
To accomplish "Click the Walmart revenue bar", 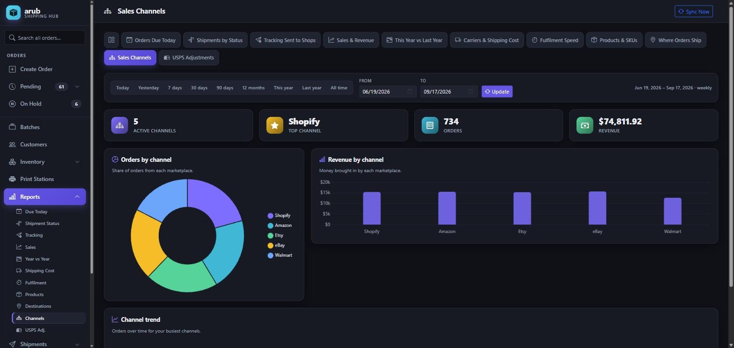I will pos(673,211).
